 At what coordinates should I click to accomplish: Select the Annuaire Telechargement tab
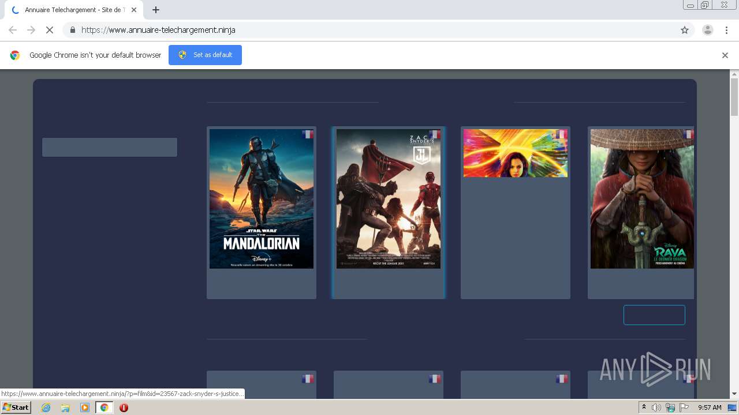point(74,10)
